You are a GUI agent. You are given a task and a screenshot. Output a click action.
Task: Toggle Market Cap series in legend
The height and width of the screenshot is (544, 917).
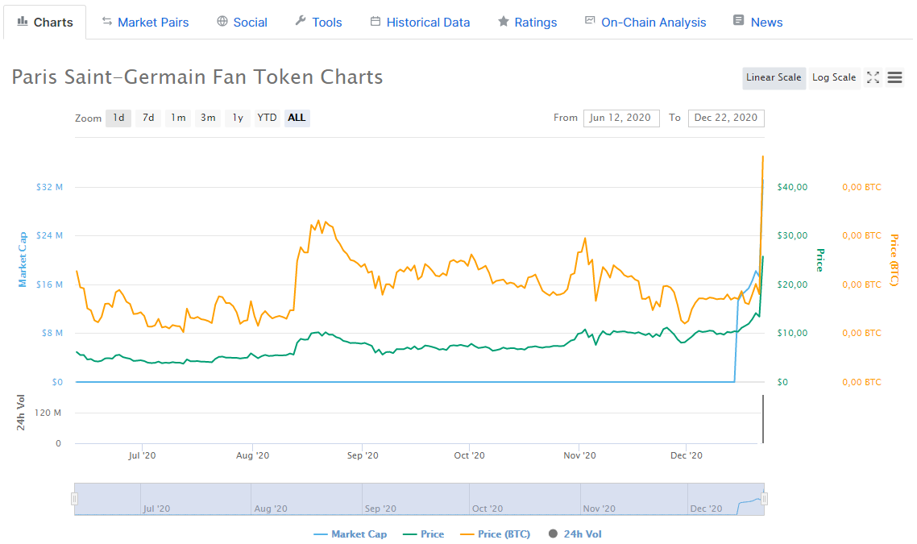[x=350, y=534]
